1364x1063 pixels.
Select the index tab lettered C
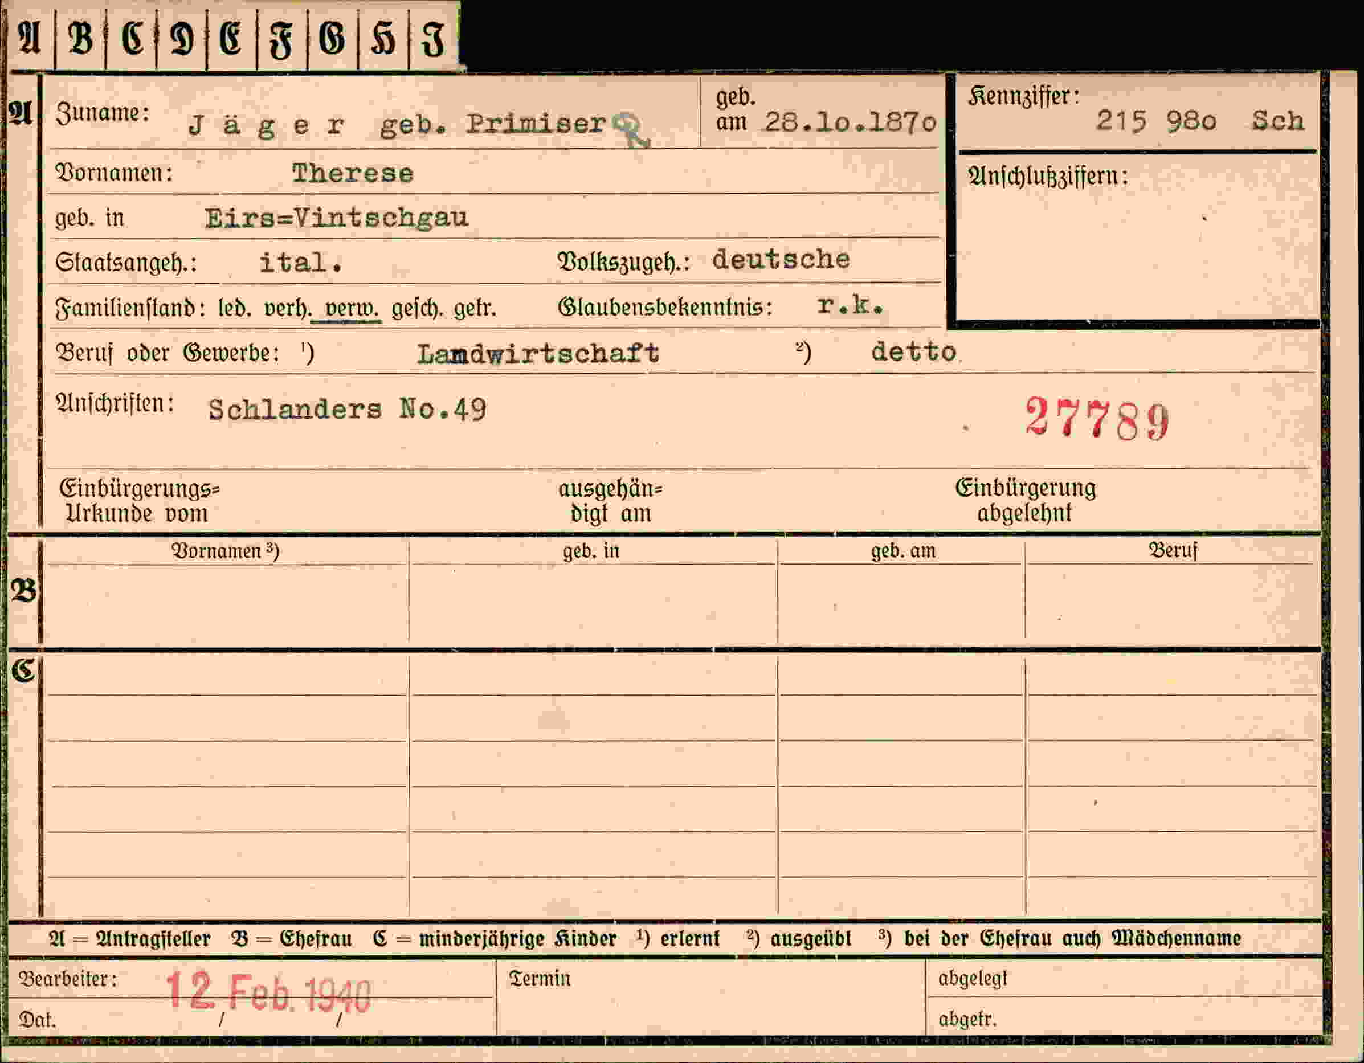pyautogui.click(x=131, y=39)
